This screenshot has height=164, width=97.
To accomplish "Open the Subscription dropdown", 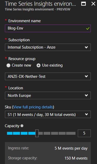I will 48,47.
